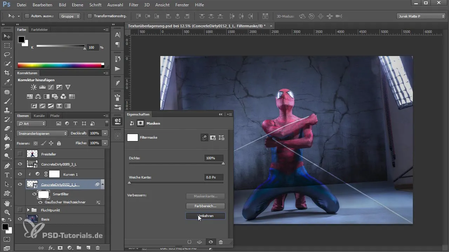Open Fläche slider dropdown arrow

(105, 143)
